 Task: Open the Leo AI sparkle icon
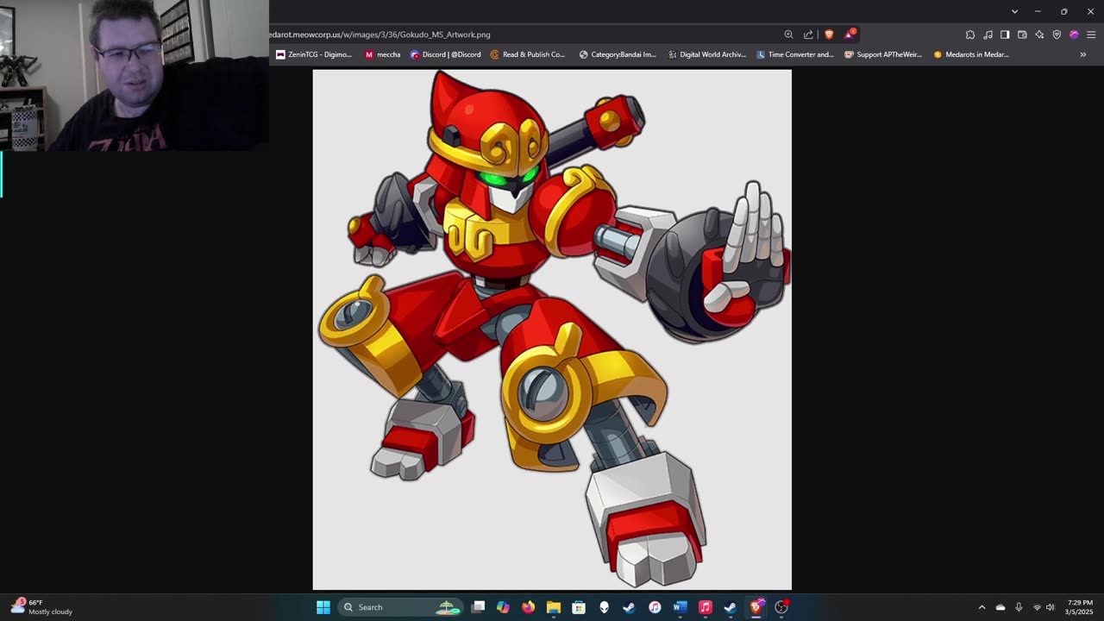point(1039,34)
